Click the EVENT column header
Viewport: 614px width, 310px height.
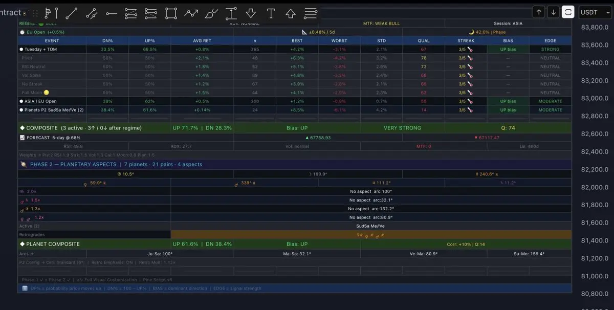pyautogui.click(x=52, y=40)
